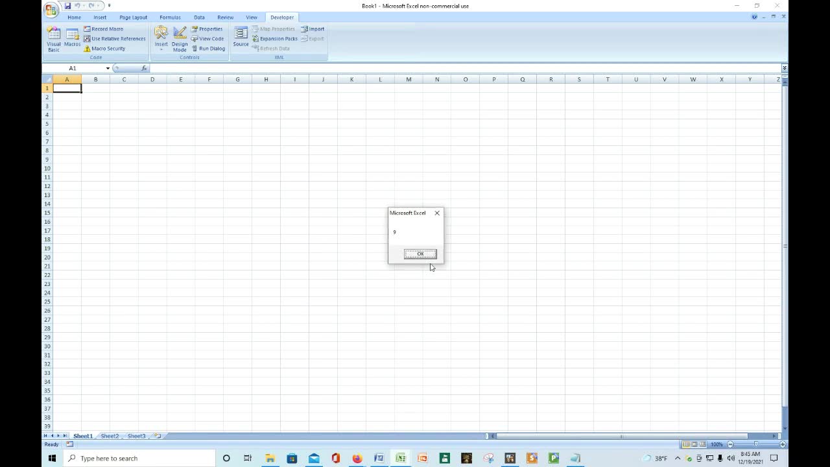The height and width of the screenshot is (467, 830).
Task: Open Macro Security settings
Action: 104,49
